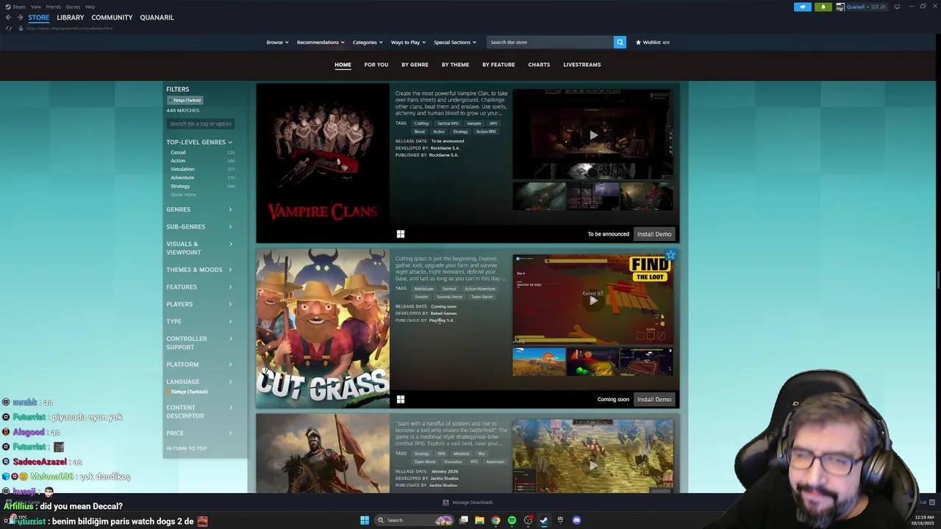
Task: Uncheck Türkçe (Turkish) under Language
Action: pyautogui.click(x=190, y=392)
